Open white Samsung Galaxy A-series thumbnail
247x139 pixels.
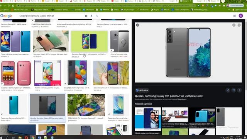(x=118, y=105)
